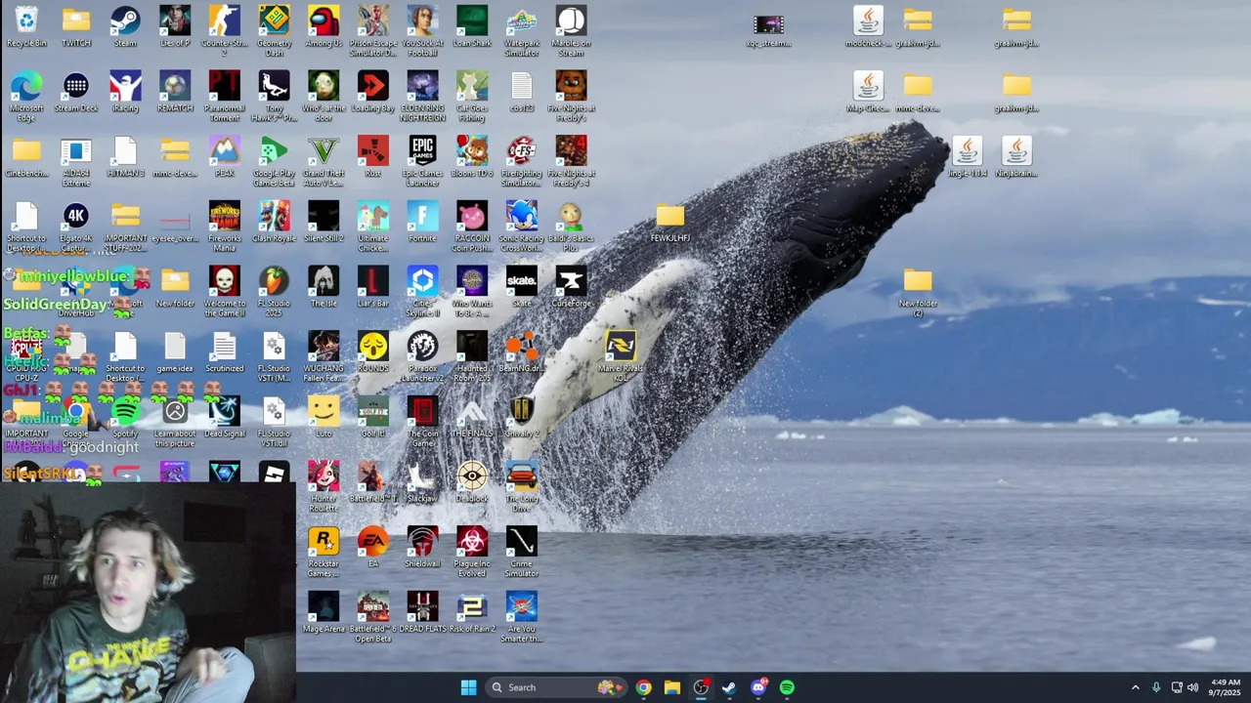This screenshot has width=1251, height=703.
Task: Select the ROUNDS game icon
Action: pos(373,352)
